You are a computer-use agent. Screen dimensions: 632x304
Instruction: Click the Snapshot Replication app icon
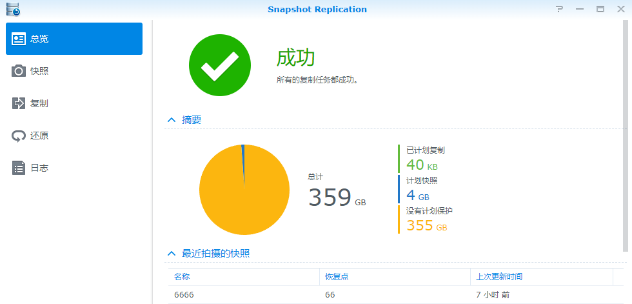click(13, 9)
